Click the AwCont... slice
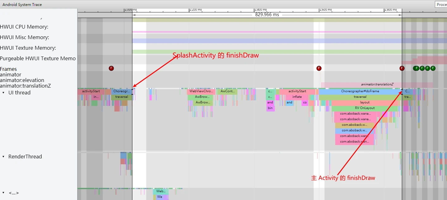 coord(227,91)
